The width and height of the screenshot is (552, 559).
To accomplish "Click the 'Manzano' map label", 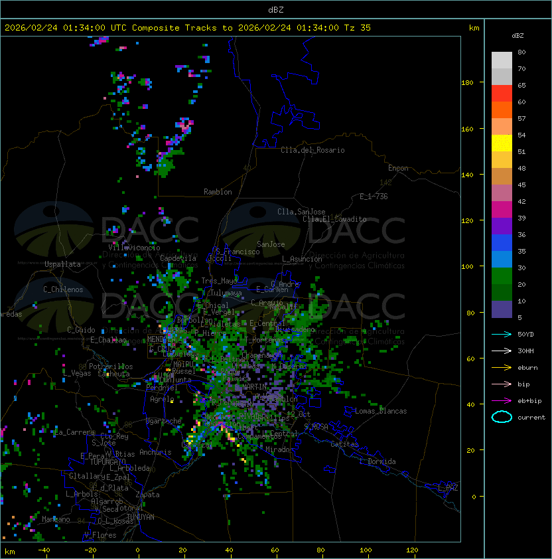I will [x=56, y=519].
